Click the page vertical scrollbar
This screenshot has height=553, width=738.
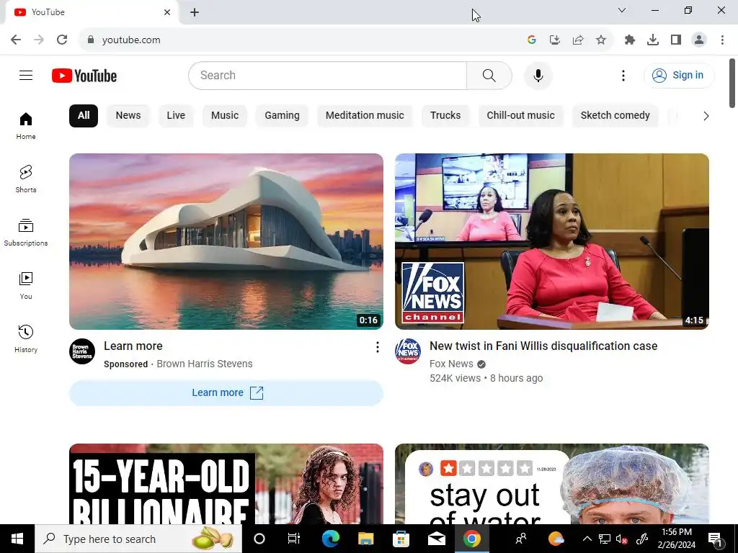coord(732,84)
